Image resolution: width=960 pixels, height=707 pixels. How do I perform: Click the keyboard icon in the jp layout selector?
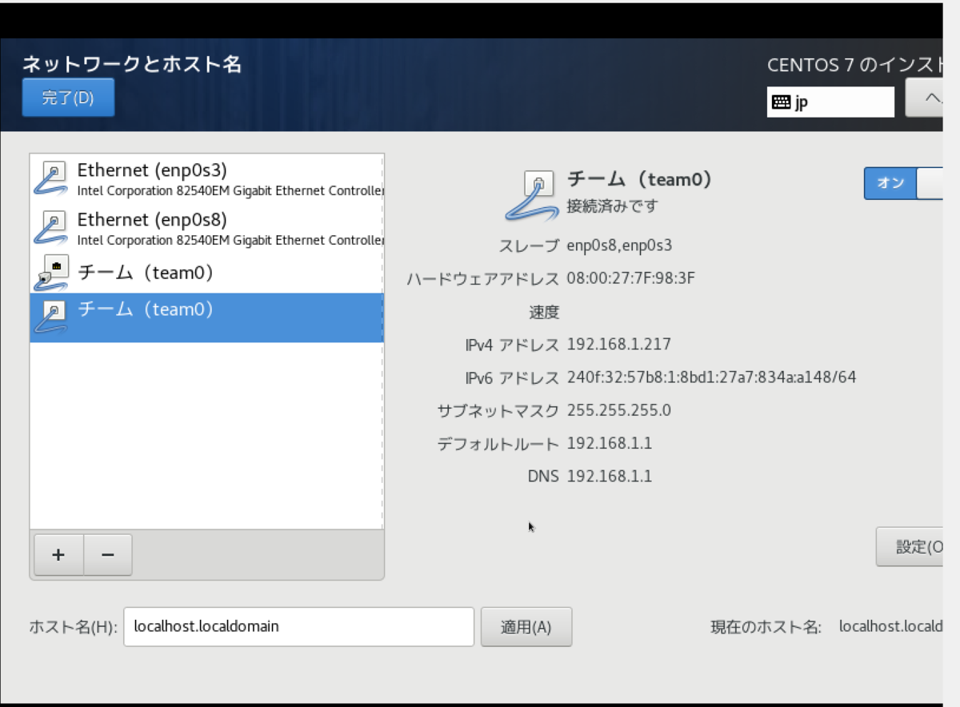click(781, 102)
